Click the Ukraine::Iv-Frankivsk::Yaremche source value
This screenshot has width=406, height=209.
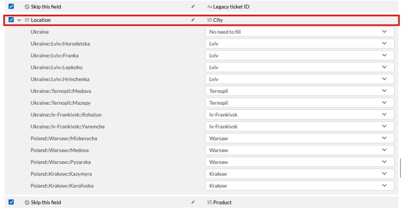click(67, 126)
